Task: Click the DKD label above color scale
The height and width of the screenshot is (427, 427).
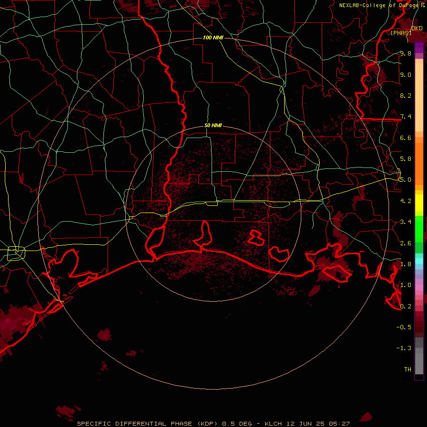Action: pyautogui.click(x=417, y=28)
